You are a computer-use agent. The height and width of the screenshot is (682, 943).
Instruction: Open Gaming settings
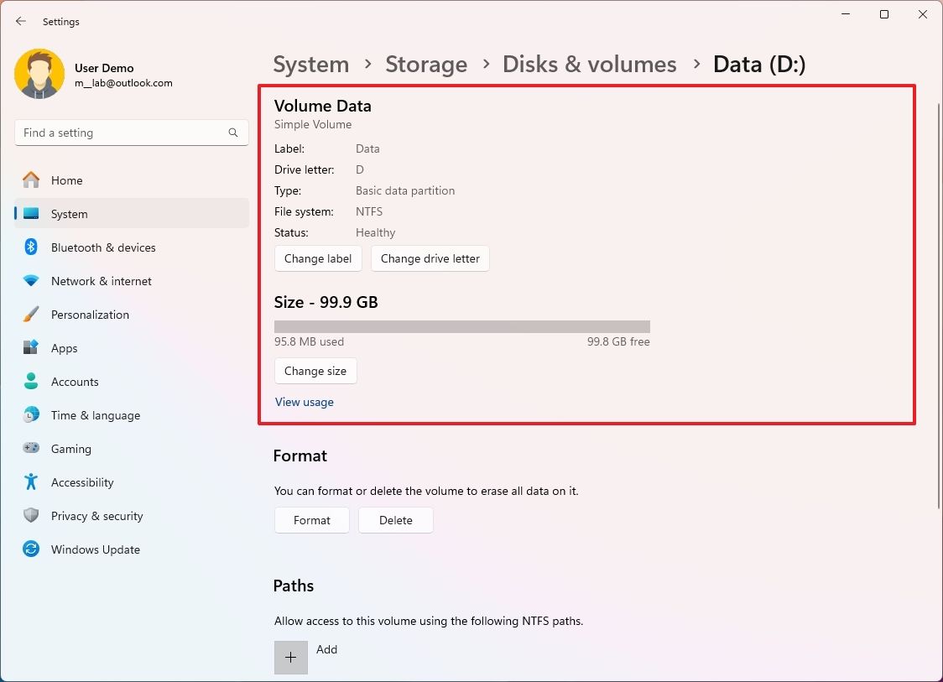pos(71,449)
